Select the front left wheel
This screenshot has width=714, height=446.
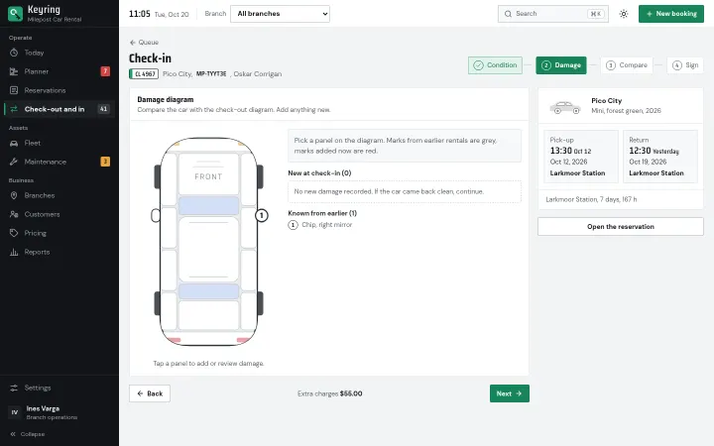coord(158,176)
